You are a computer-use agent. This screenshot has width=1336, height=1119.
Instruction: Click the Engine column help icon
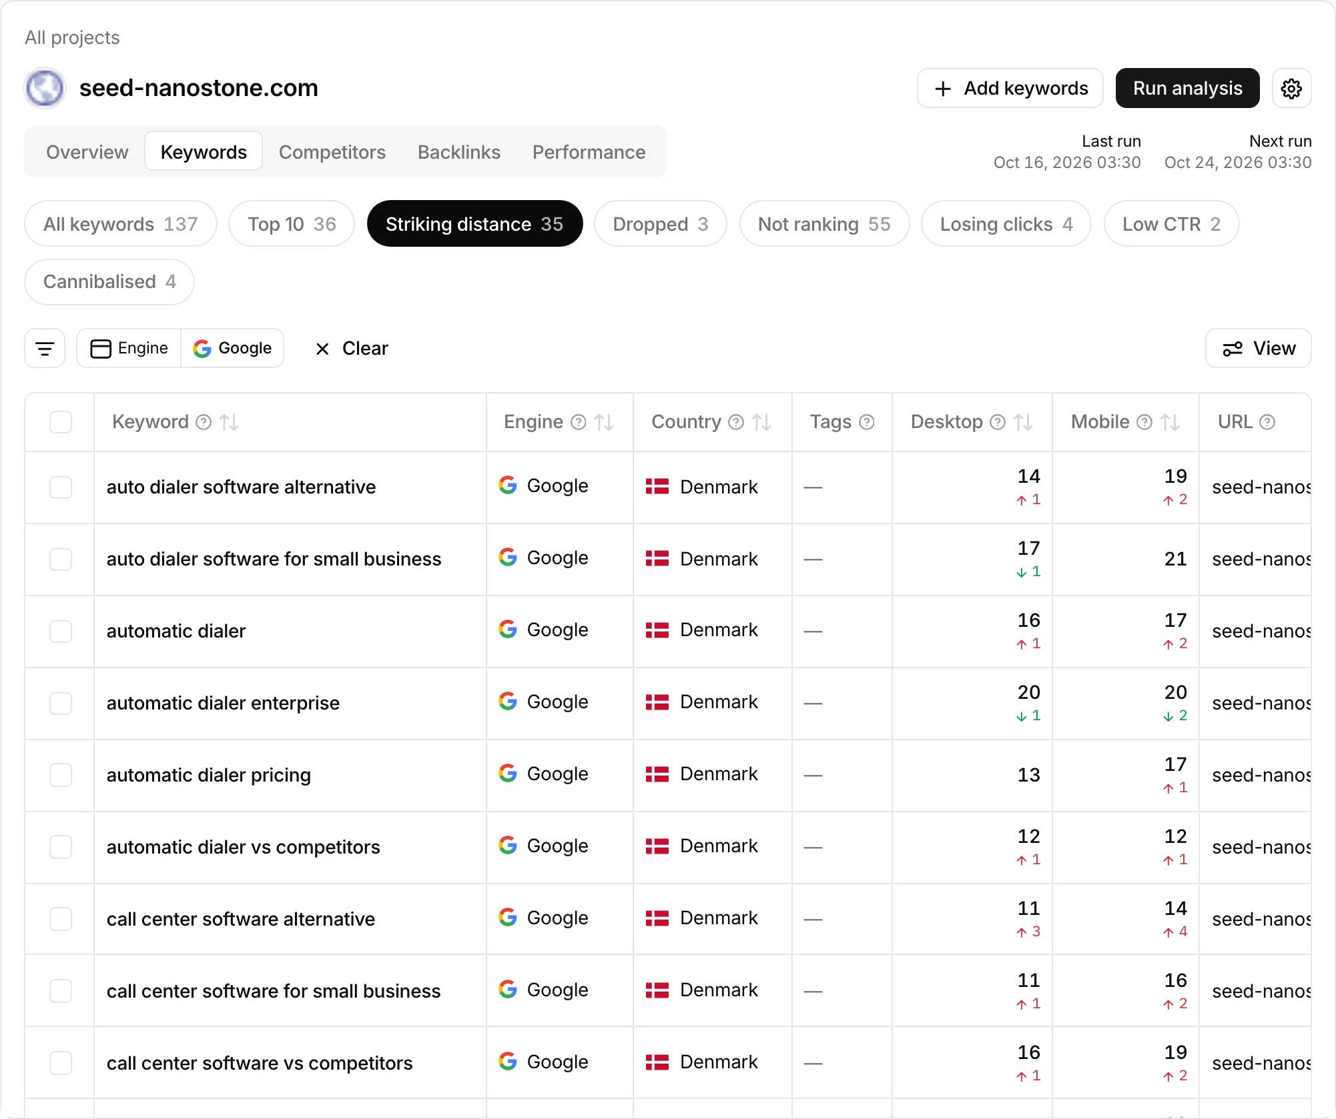point(579,422)
